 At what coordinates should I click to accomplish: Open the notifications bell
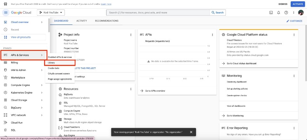[279, 12]
